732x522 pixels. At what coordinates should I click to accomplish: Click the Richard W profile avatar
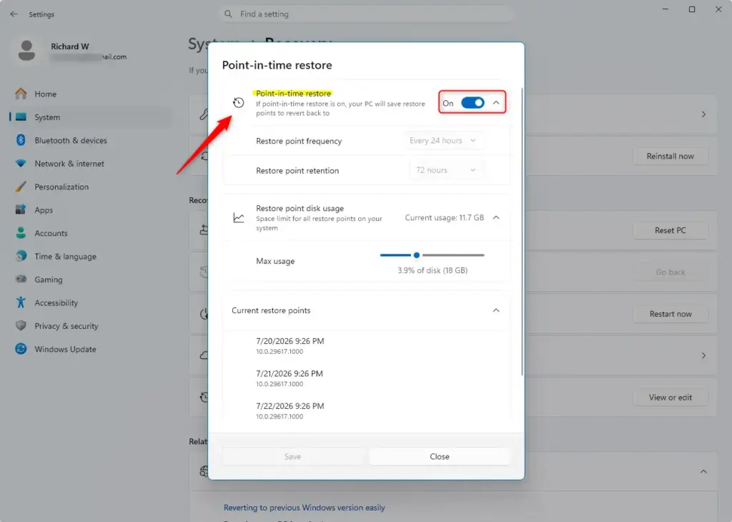26,51
